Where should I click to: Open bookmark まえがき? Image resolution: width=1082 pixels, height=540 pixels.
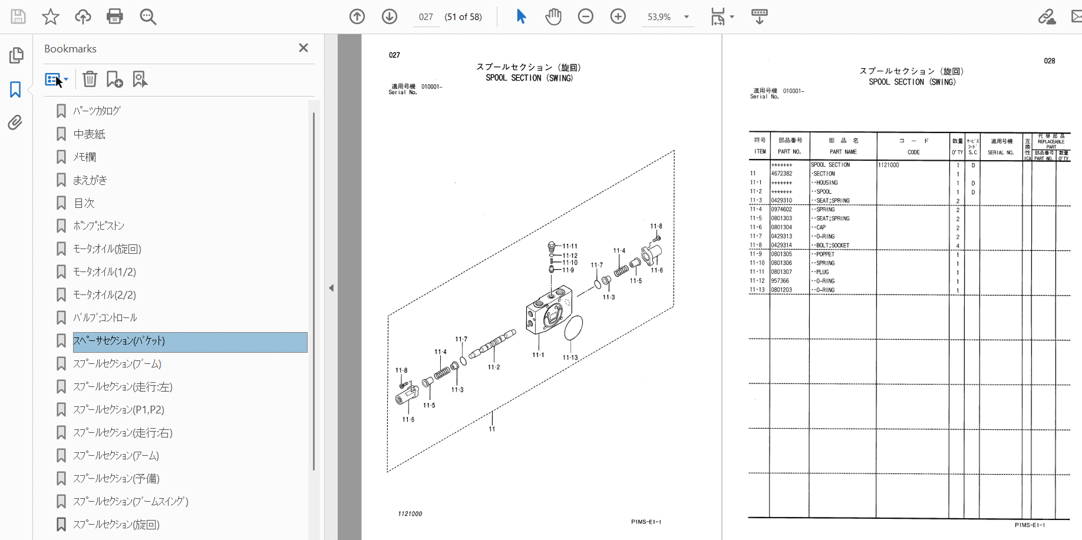tap(90, 180)
